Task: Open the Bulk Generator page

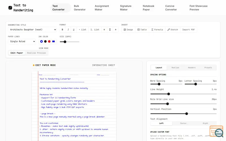Action: pyautogui.click(x=80, y=8)
